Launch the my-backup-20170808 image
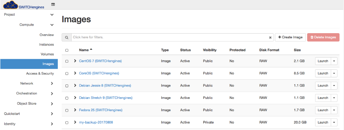Viewport: 344px width, 130px height. pyautogui.click(x=323, y=122)
